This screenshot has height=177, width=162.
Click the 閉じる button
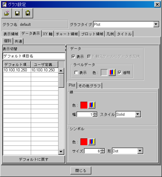coord(81,170)
